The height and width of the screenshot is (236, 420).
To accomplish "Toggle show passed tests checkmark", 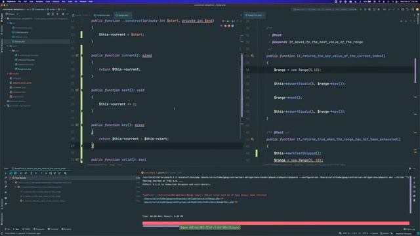I will tap(10, 173).
